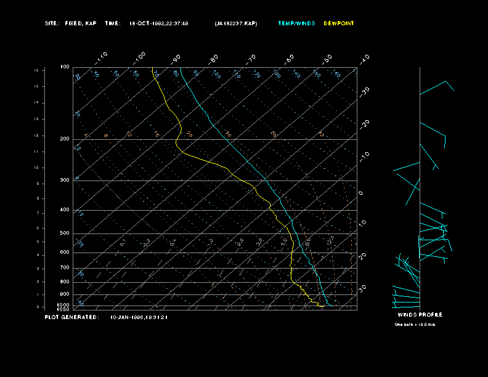Click the 300 pressure level label
The height and width of the screenshot is (377, 488).
click(x=64, y=180)
